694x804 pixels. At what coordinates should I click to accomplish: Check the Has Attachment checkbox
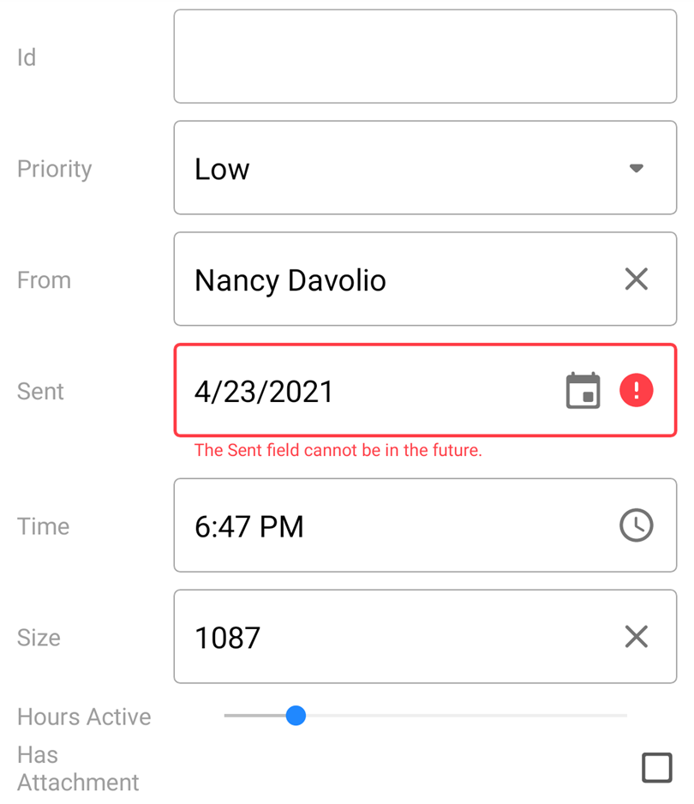point(656,767)
